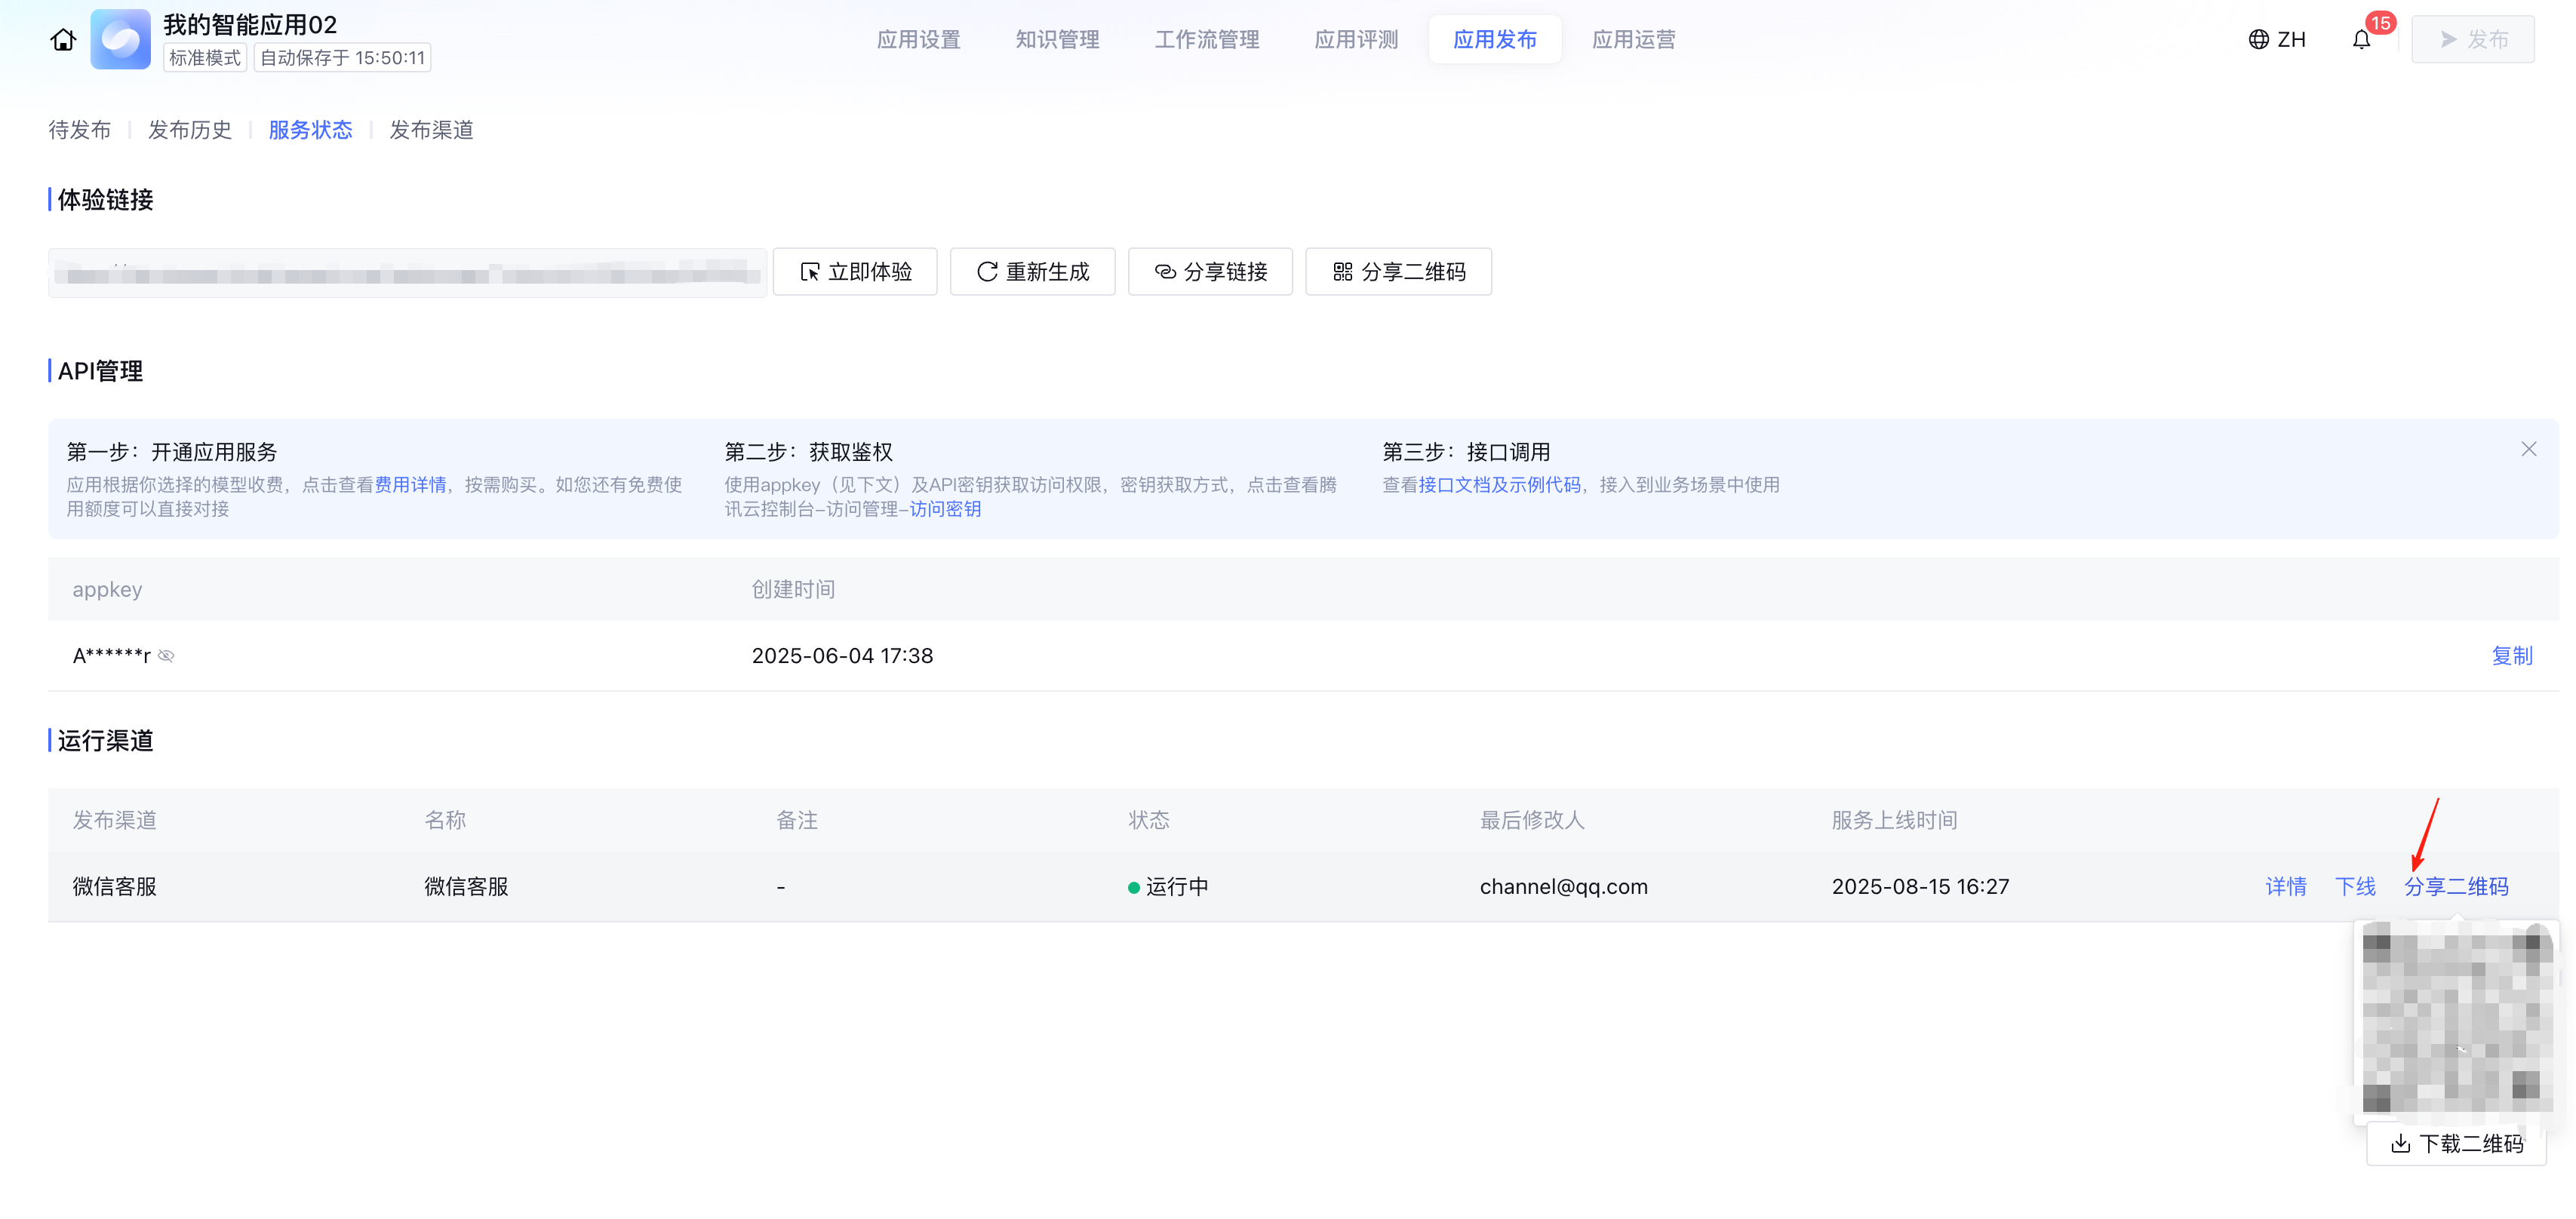The width and height of the screenshot is (2576, 1219).
Task: Close the API steps guide banner
Action: 2528,449
